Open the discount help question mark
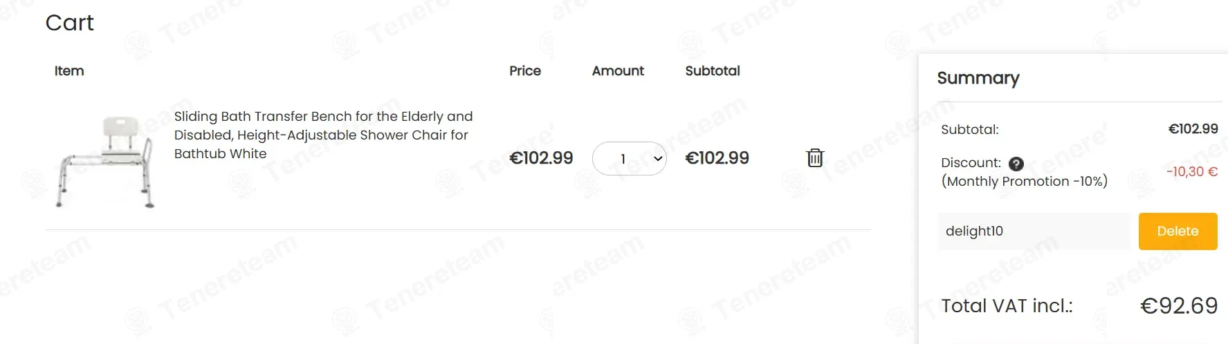The height and width of the screenshot is (344, 1228). [1016, 164]
